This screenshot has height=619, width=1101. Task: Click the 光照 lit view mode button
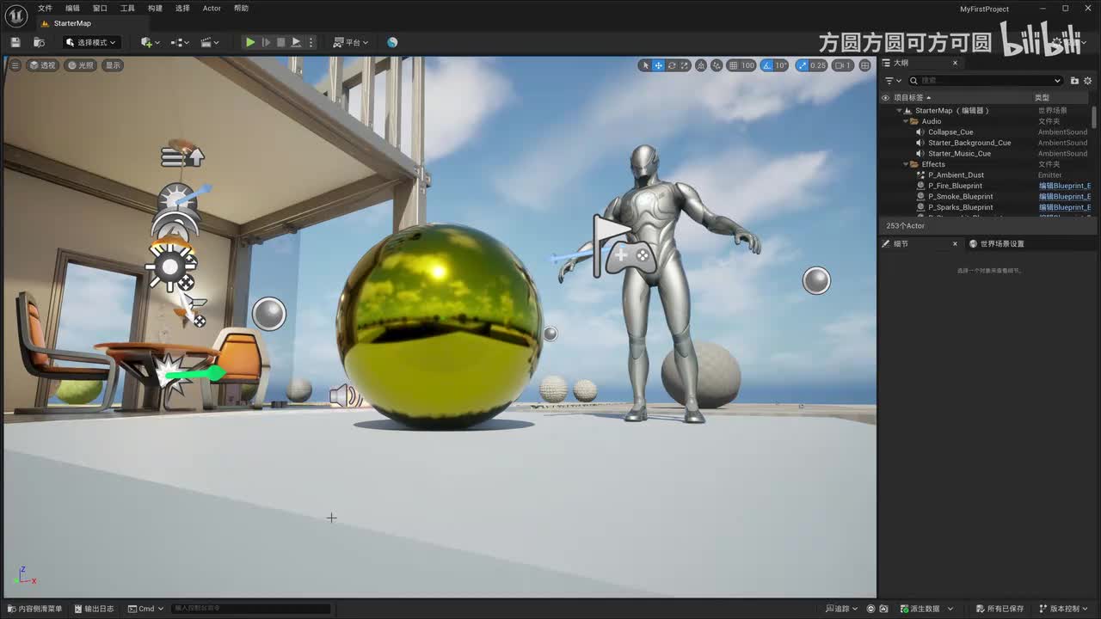80,65
